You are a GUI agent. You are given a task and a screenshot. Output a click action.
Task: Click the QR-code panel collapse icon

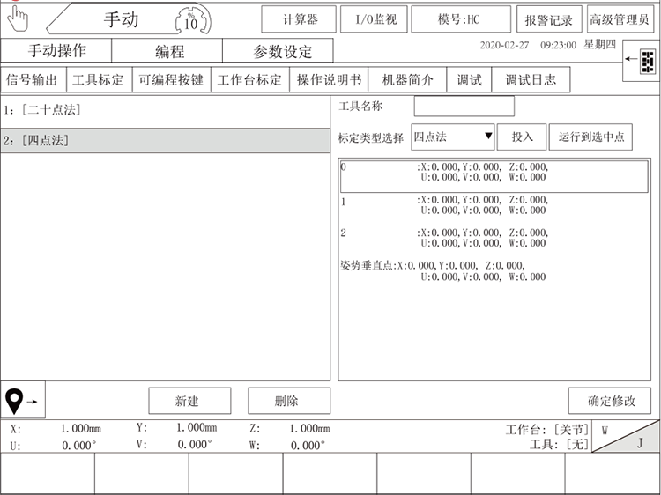[x=639, y=60]
